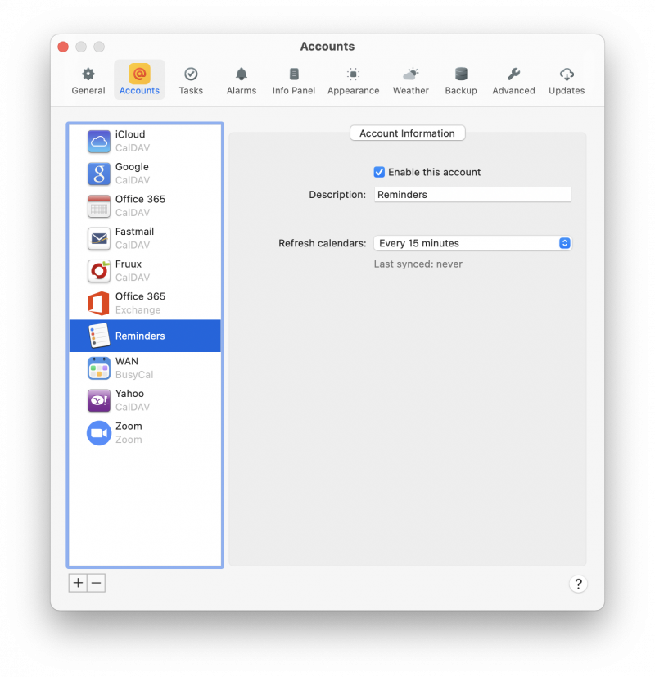Click the Fruux account icon
The image size is (655, 677).
point(99,271)
